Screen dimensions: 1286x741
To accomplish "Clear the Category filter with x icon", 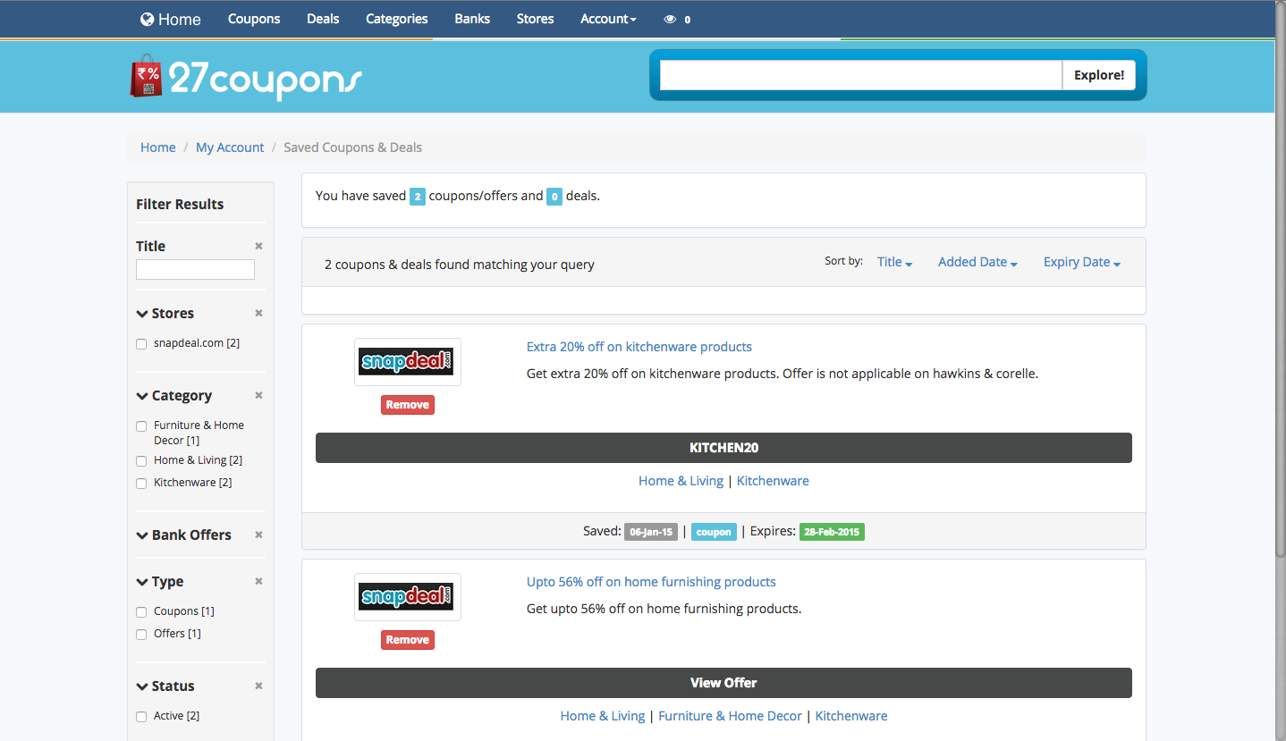I will click(258, 395).
